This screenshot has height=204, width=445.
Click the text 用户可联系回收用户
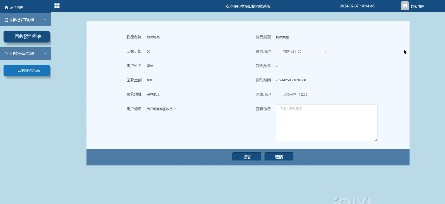pos(161,109)
